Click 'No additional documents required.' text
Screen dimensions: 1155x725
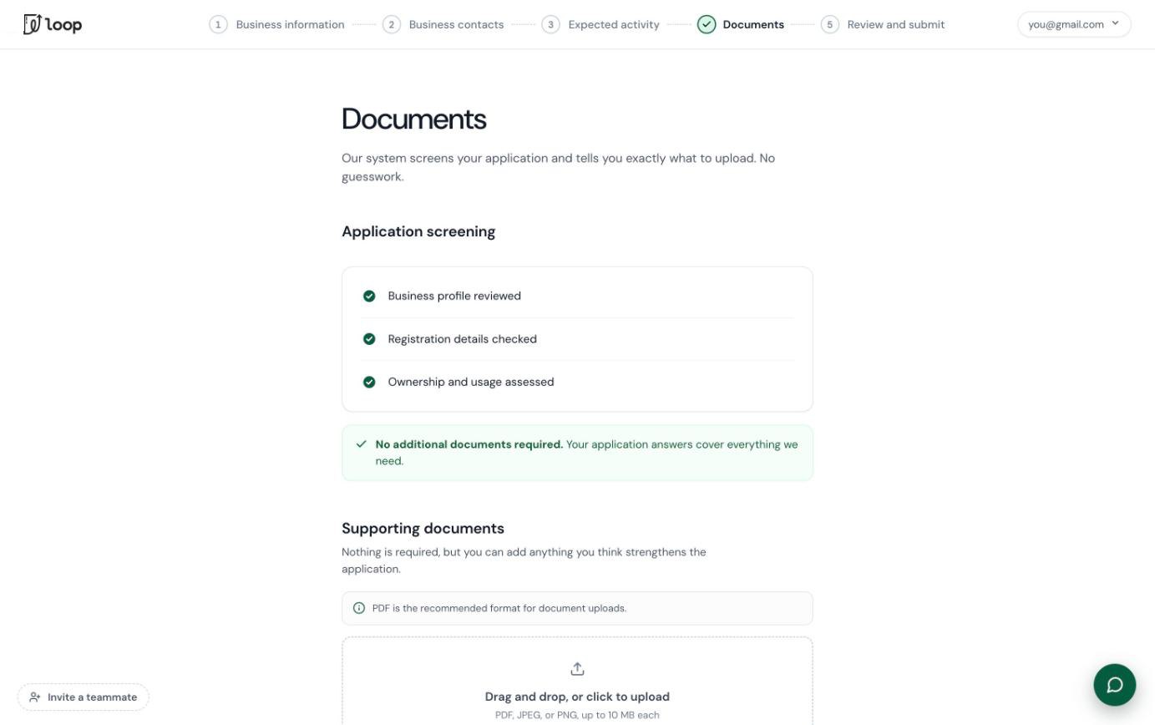(x=469, y=444)
